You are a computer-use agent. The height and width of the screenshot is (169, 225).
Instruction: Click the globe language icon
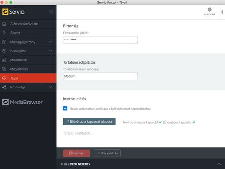[210, 10]
